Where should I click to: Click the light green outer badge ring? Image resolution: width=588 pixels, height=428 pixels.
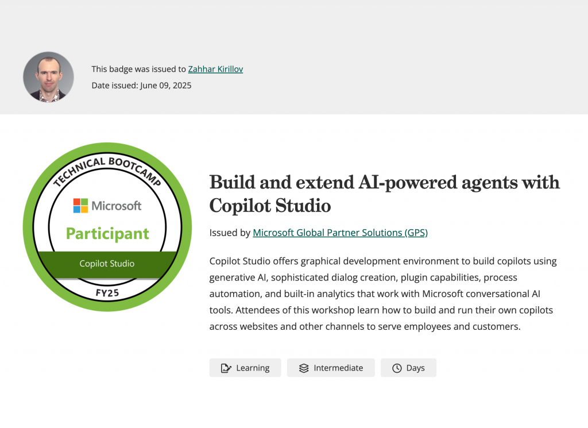[x=30, y=228]
